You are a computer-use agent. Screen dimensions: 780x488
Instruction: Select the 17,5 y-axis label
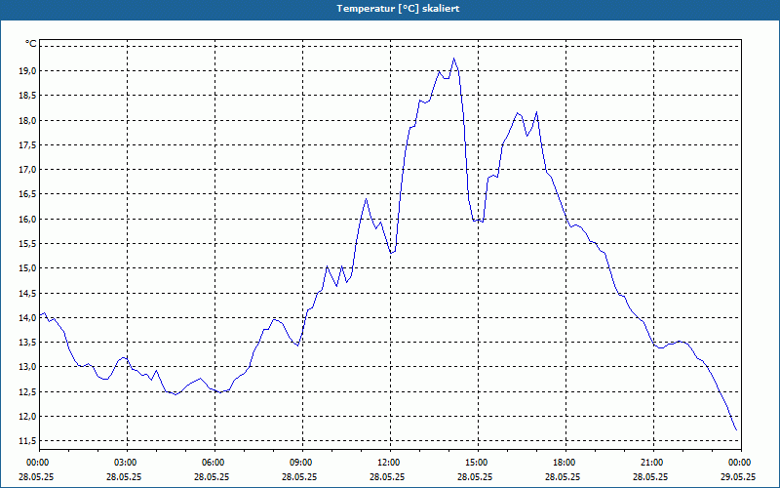point(28,144)
